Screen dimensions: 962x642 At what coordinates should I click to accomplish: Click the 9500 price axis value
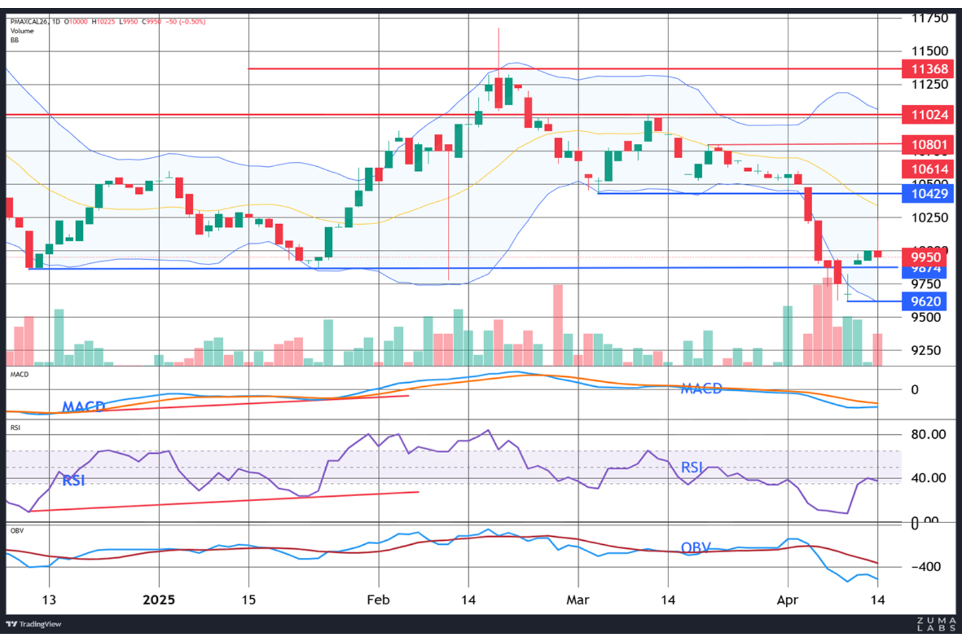[926, 318]
